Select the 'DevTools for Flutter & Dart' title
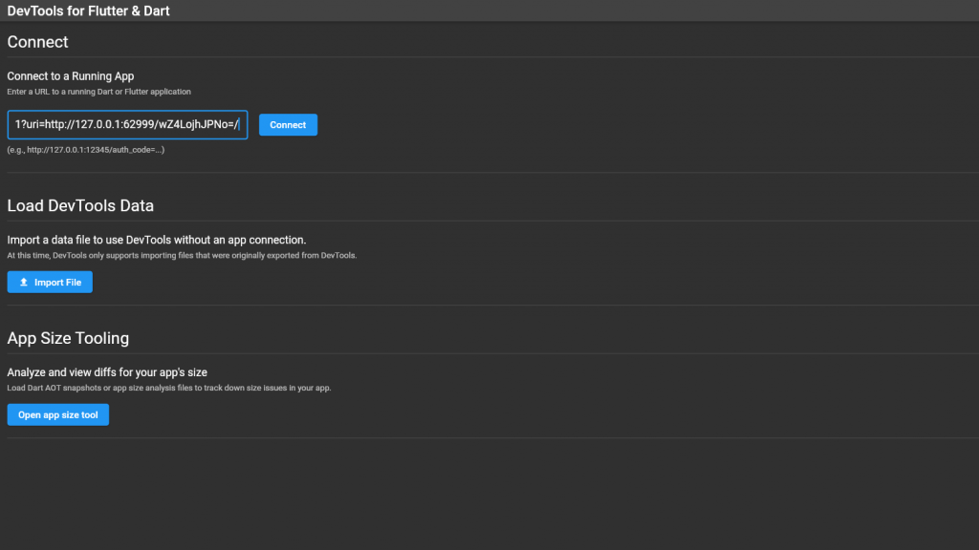This screenshot has height=550, width=979. coord(88,11)
